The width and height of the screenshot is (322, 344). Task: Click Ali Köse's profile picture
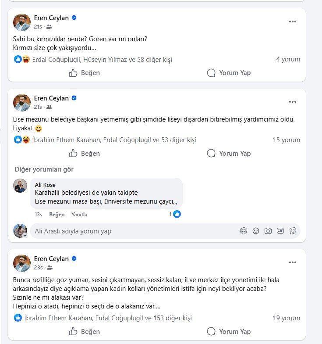(x=21, y=186)
